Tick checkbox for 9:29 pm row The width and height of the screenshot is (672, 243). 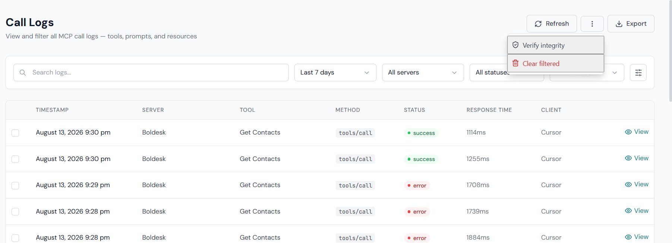point(15,186)
